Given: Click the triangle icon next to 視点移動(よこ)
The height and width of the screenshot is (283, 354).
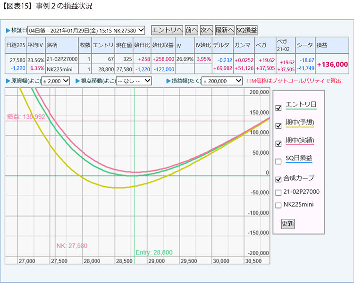Looking at the screenshot, I should click(76, 81).
